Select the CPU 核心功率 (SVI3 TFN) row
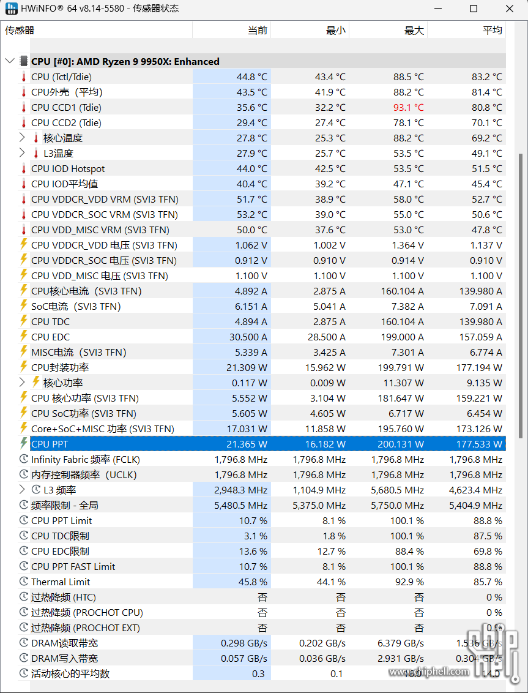The width and height of the screenshot is (528, 693). click(x=268, y=398)
